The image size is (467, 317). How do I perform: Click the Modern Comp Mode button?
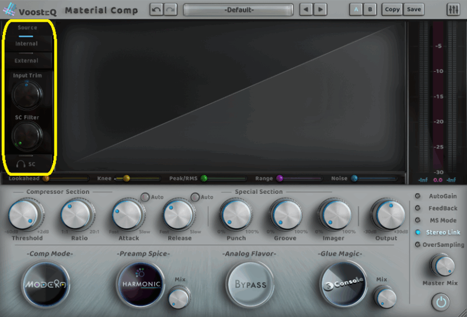tap(46, 284)
